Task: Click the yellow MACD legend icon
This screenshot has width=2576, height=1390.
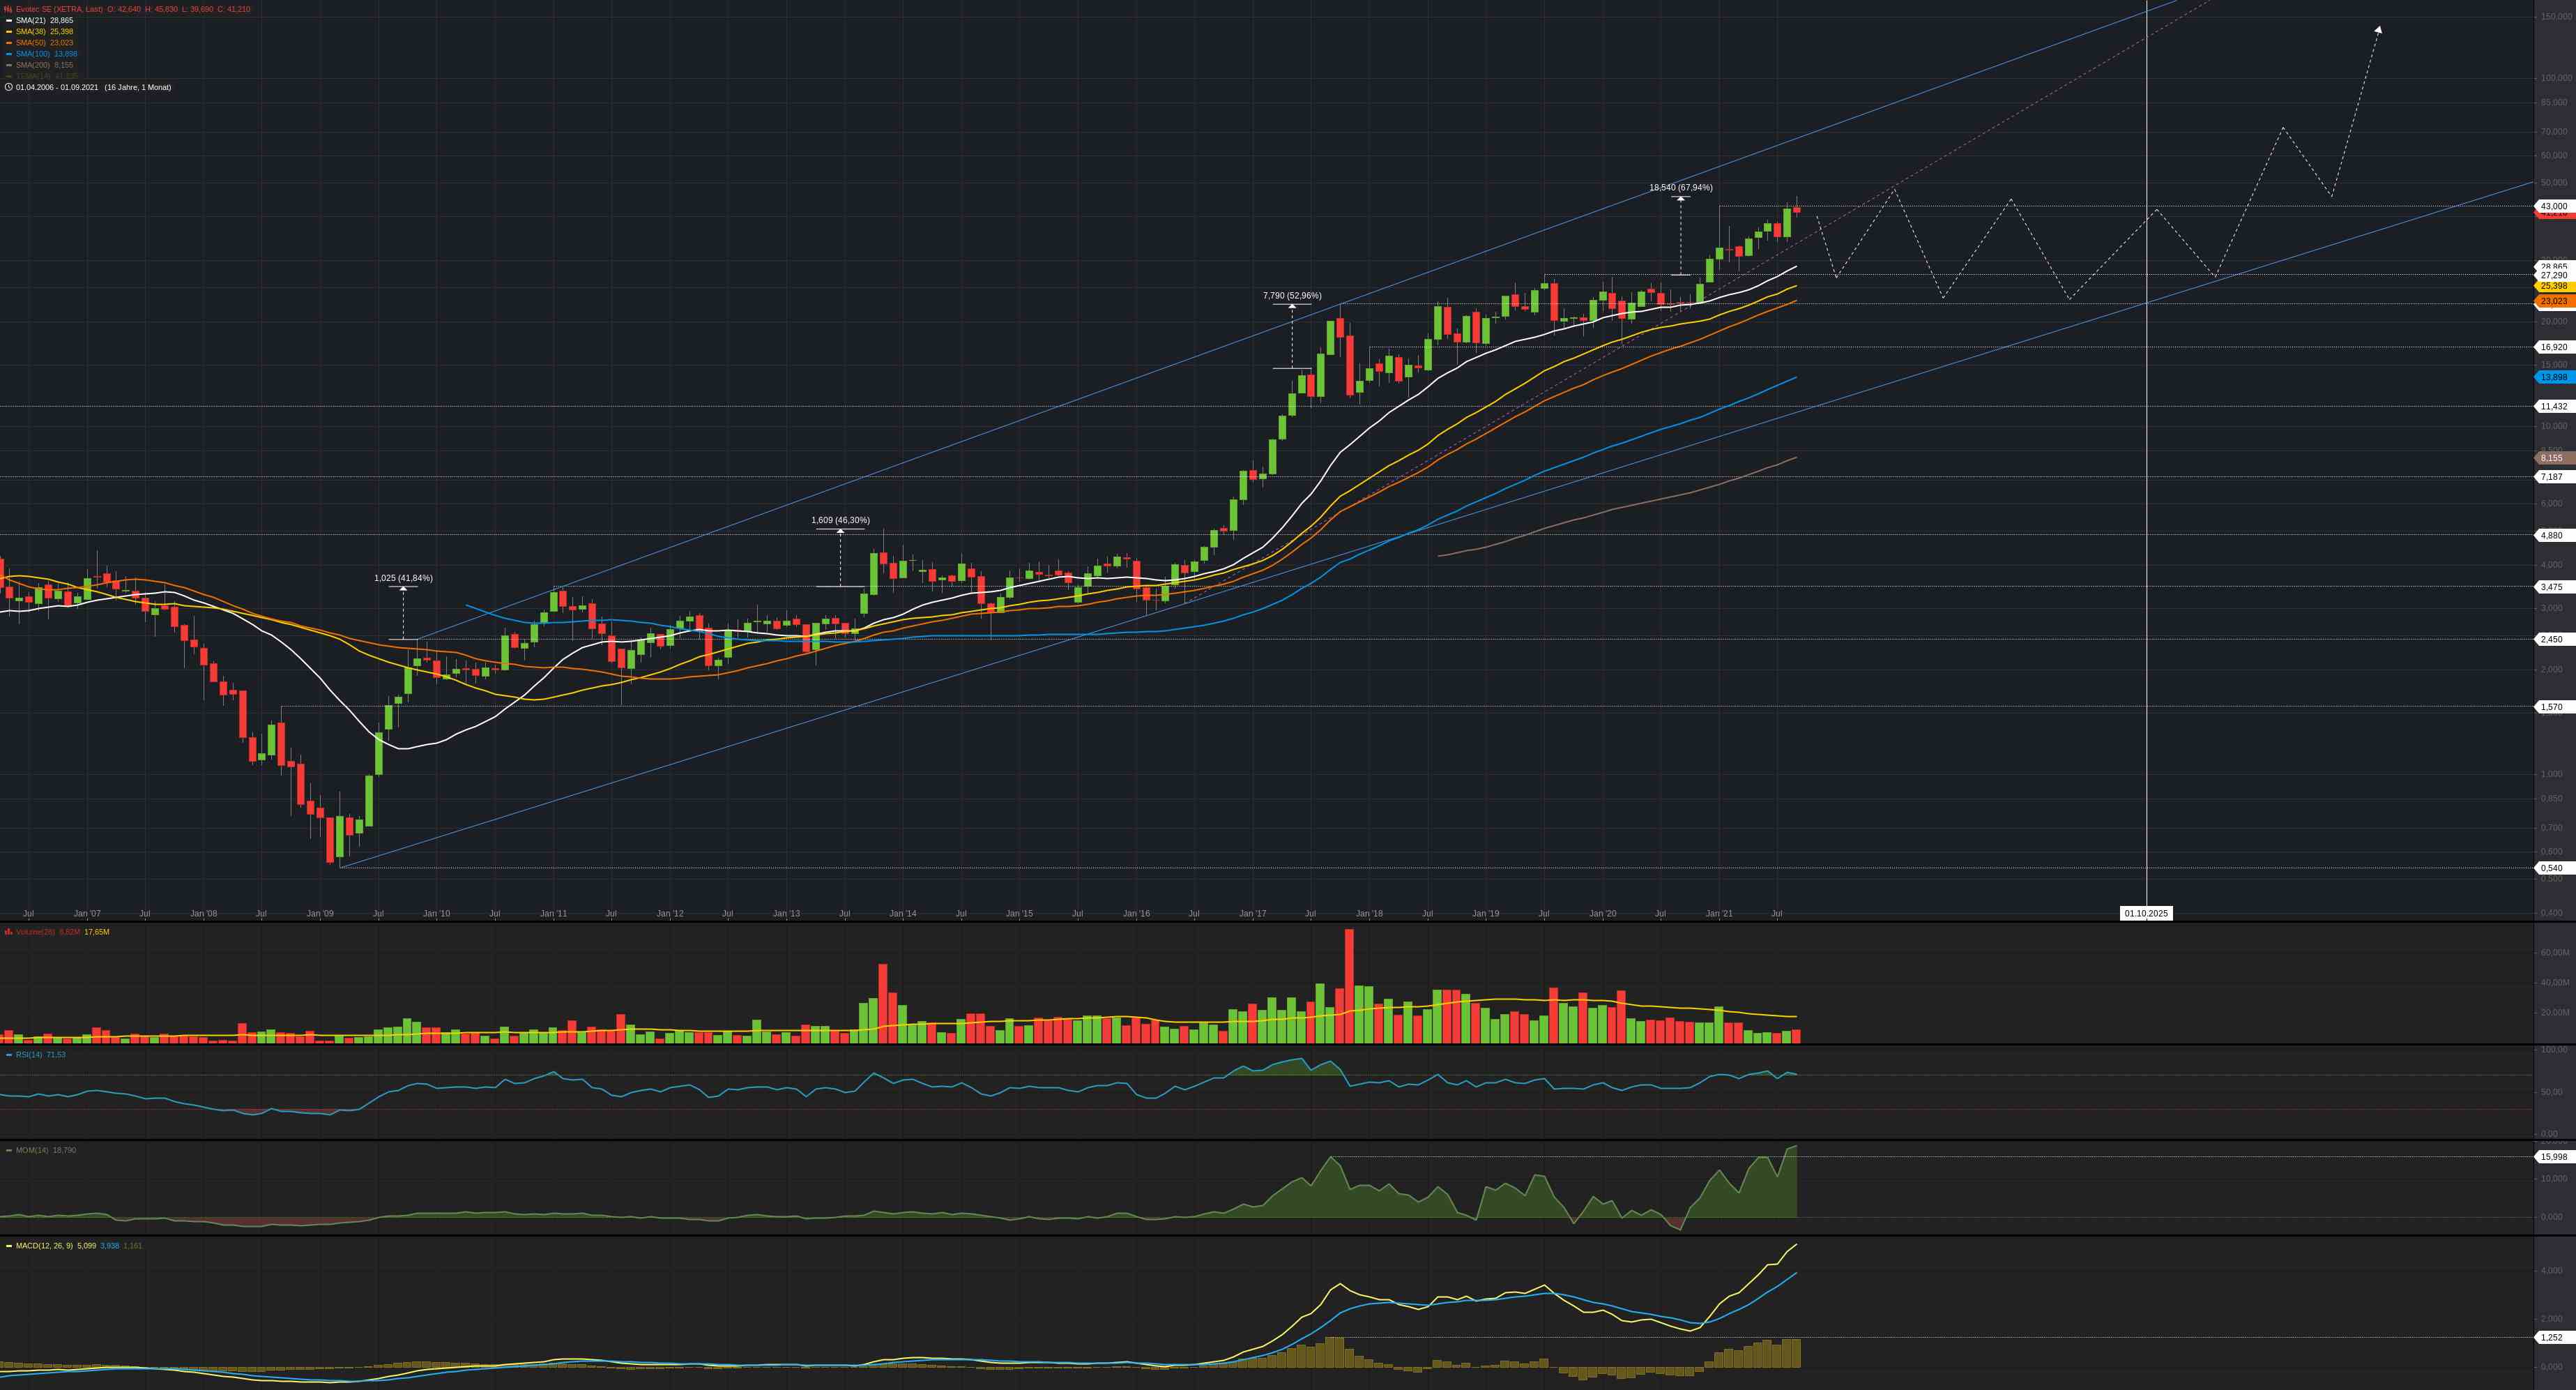Action: (x=9, y=1246)
